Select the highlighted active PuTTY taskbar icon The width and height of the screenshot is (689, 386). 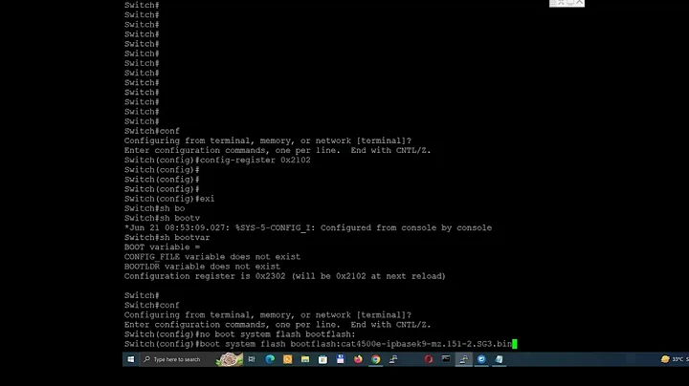pyautogui.click(x=463, y=359)
